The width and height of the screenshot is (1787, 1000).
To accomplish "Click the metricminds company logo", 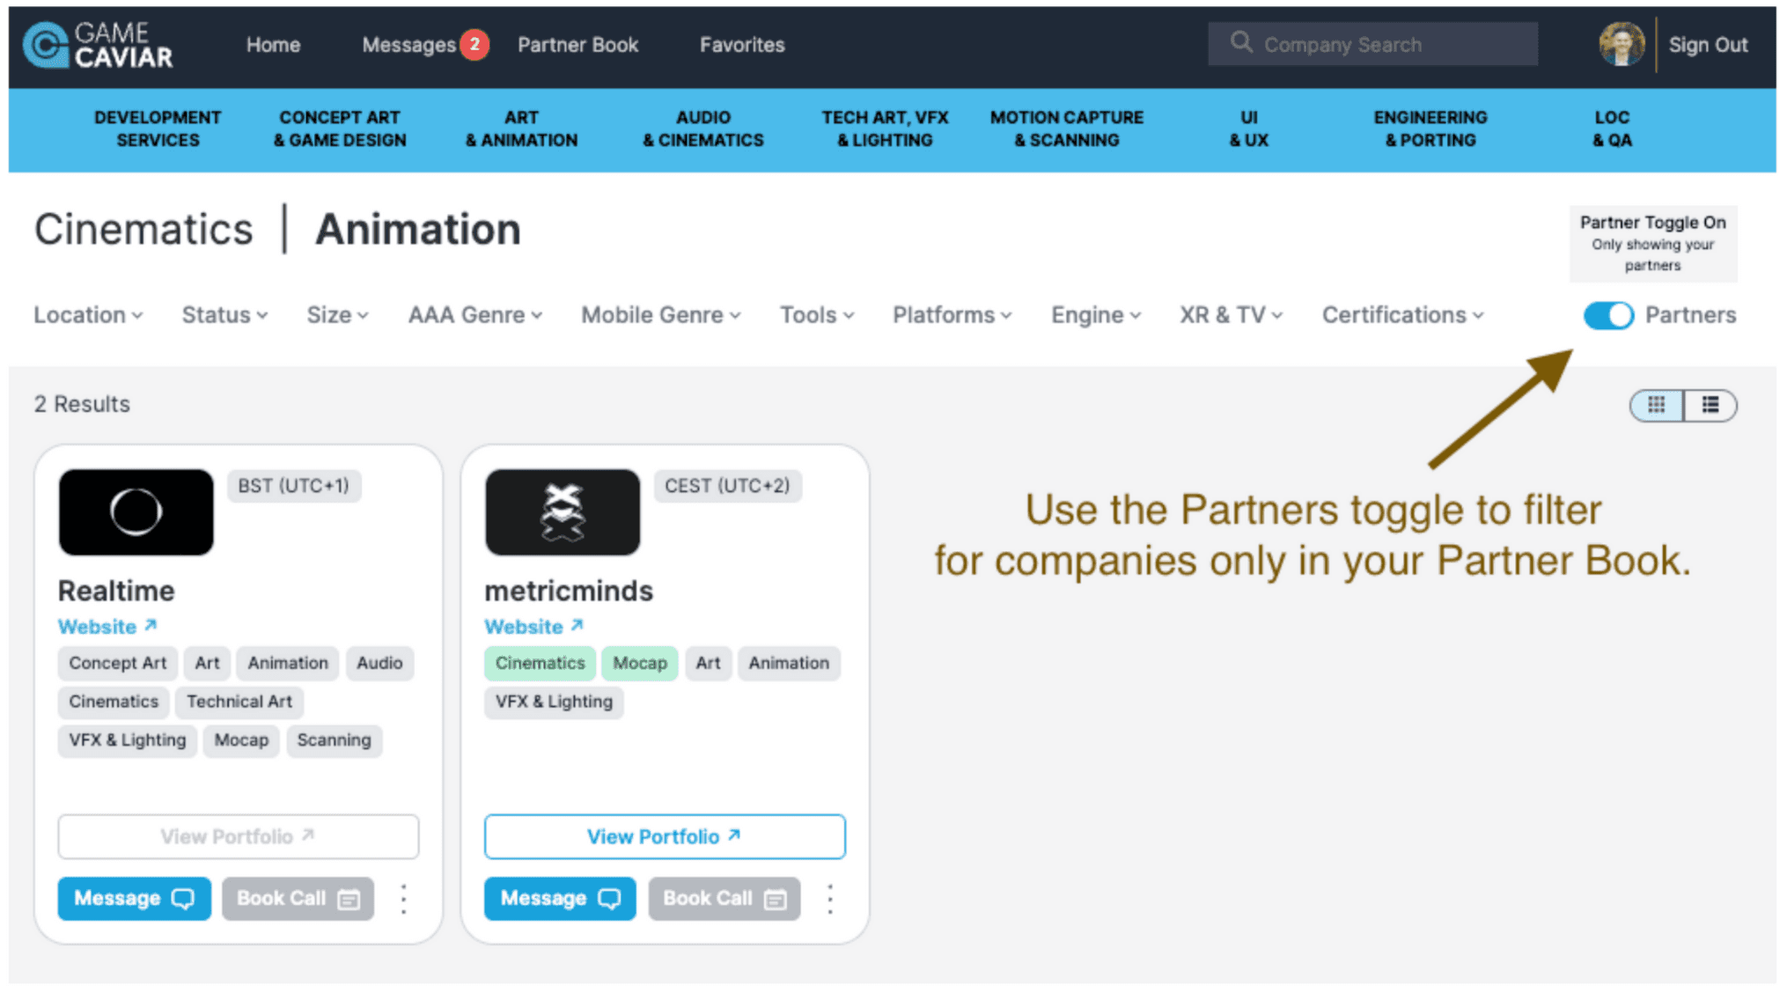I will click(x=562, y=511).
